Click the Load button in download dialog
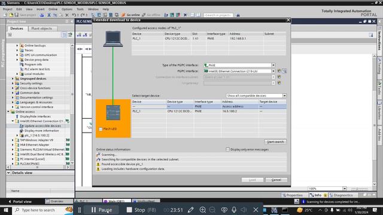This screenshot has height=215, width=383. (x=253, y=180)
